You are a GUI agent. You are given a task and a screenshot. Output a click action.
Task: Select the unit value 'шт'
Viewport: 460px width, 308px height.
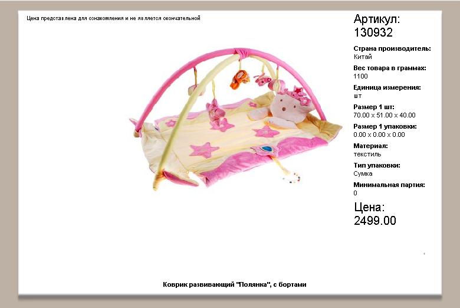pos(357,96)
